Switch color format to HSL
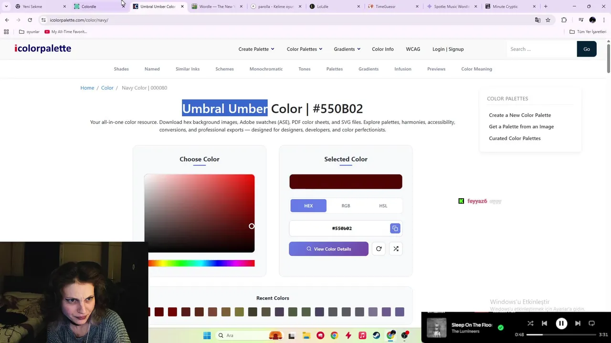The image size is (611, 343). [x=383, y=206]
